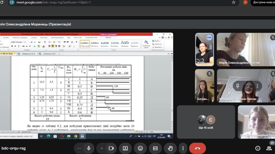Open more options on Катерина Липчак's tile
275x154 pixels.
click(257, 86)
